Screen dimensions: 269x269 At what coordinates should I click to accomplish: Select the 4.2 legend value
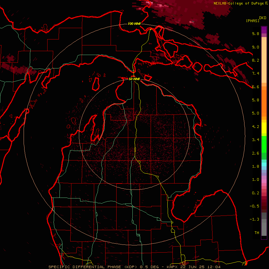256,127
